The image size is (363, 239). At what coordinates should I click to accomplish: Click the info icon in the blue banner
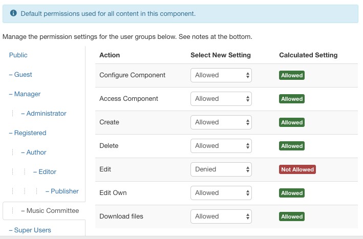(x=13, y=13)
